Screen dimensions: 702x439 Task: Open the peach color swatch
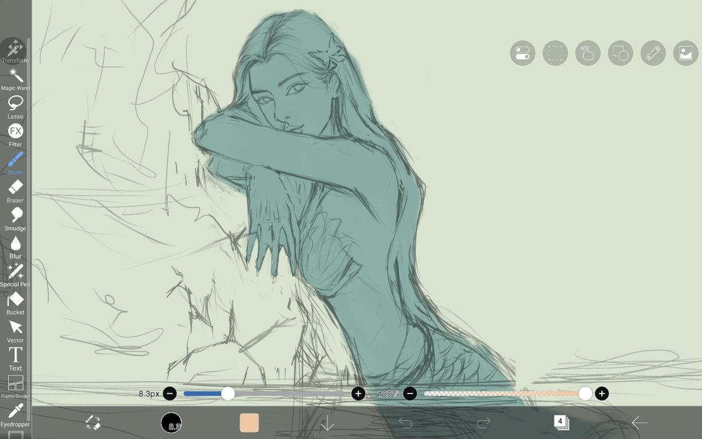click(x=249, y=423)
